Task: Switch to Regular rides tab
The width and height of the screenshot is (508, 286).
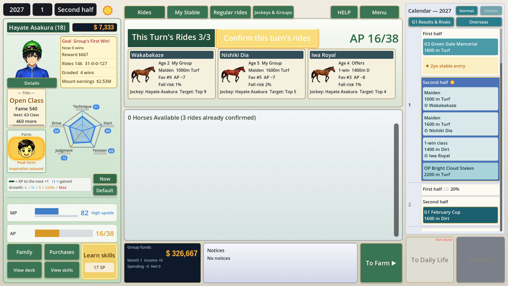Action: pos(230,12)
